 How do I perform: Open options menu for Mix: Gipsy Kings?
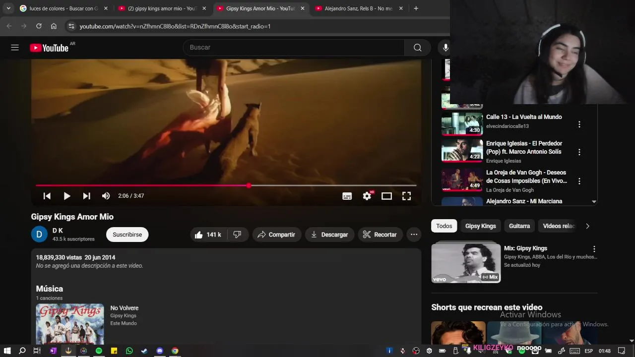pos(594,249)
